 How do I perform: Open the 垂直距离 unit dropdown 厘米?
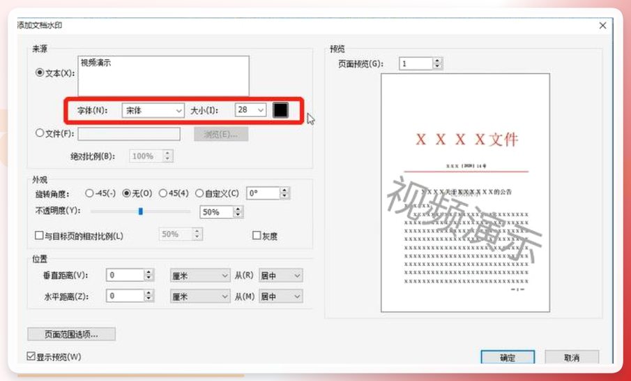200,276
